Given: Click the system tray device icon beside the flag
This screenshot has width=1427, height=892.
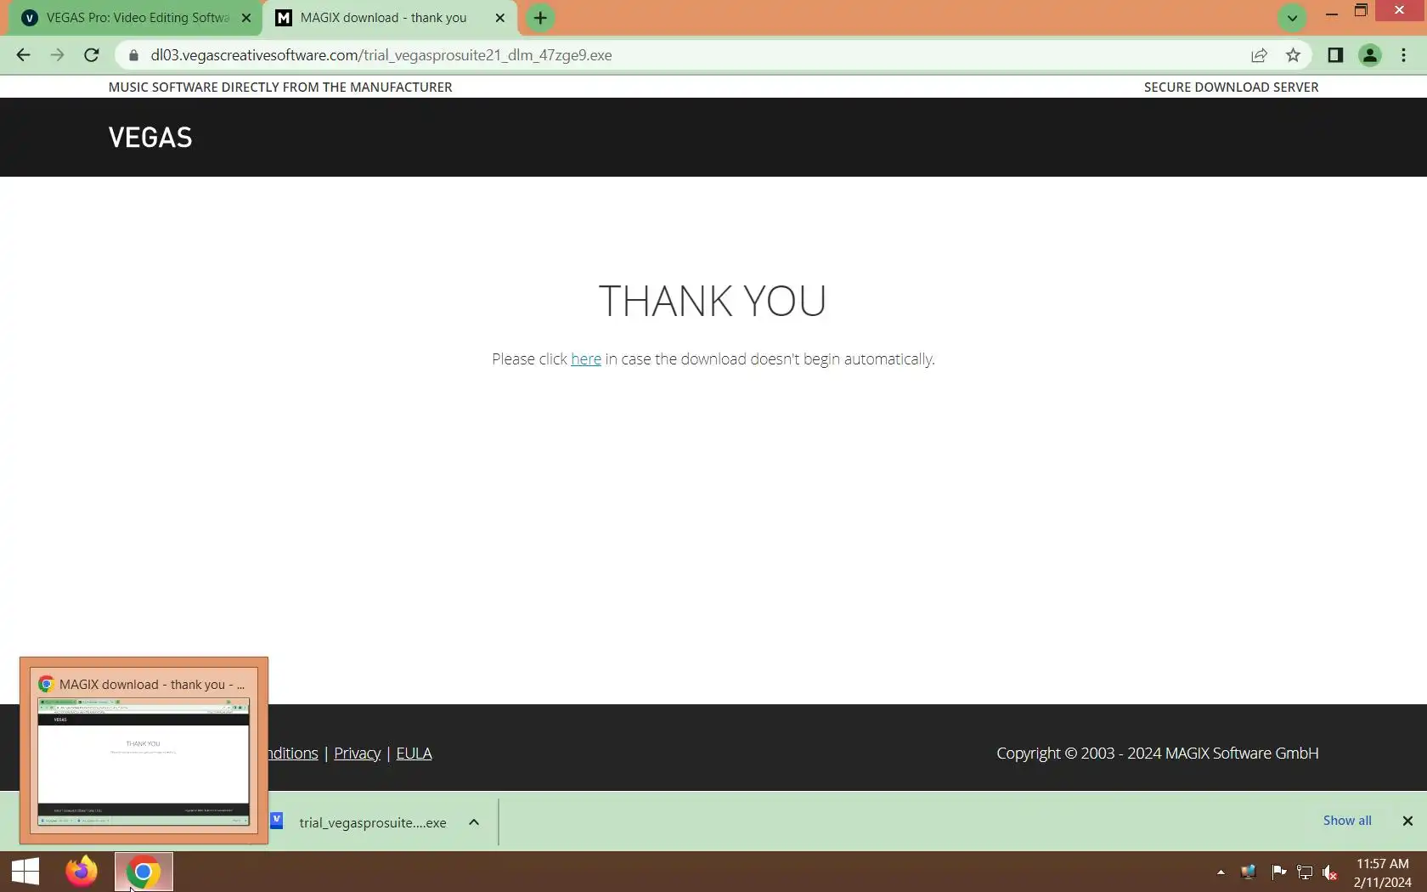Looking at the screenshot, I should tap(1248, 872).
